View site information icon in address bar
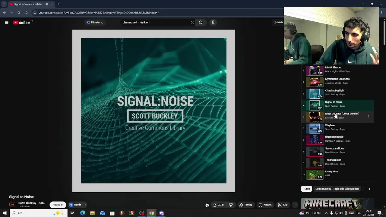386x217 pixels. click(35, 13)
